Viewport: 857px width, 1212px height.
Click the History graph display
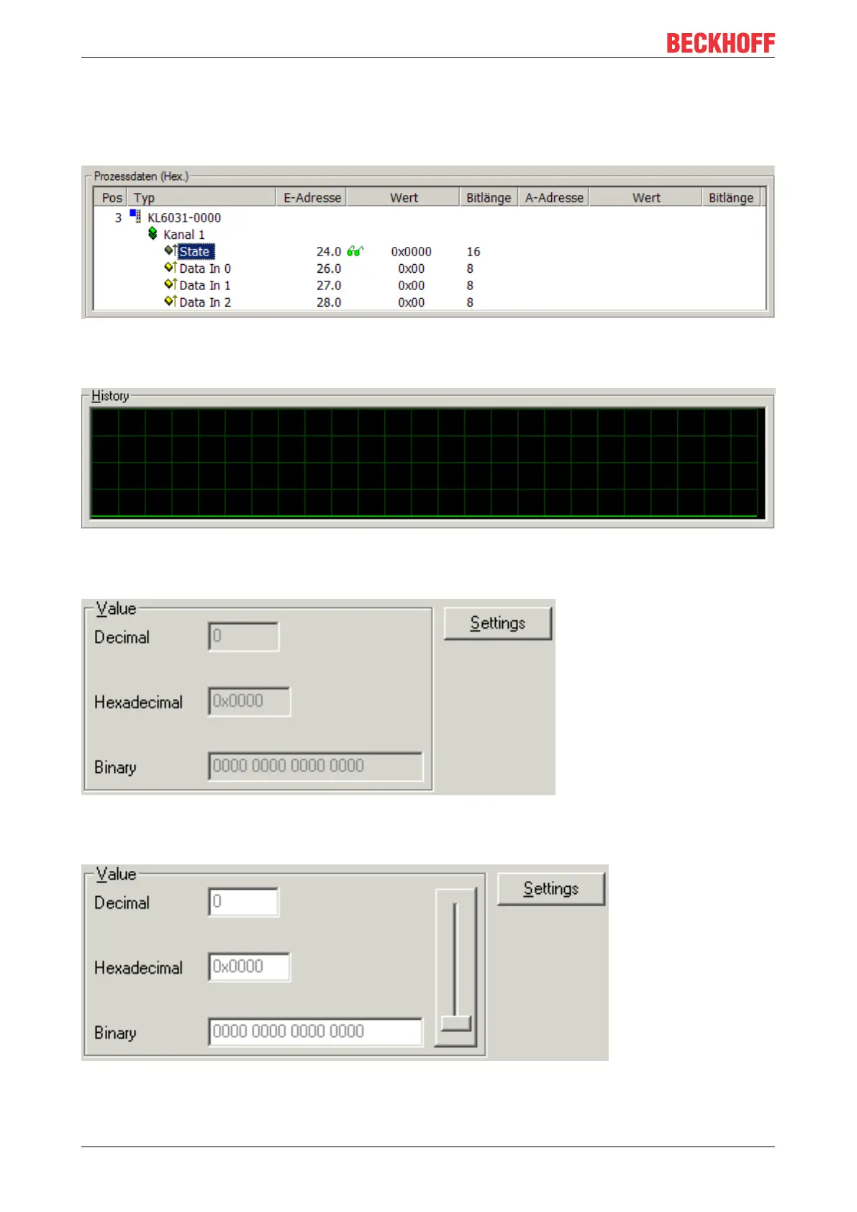pos(427,463)
